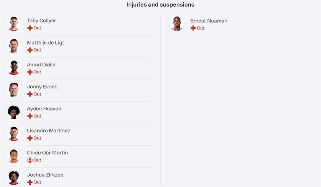
Task: Open Ayden Heaven's player name link
Action: click(x=44, y=109)
